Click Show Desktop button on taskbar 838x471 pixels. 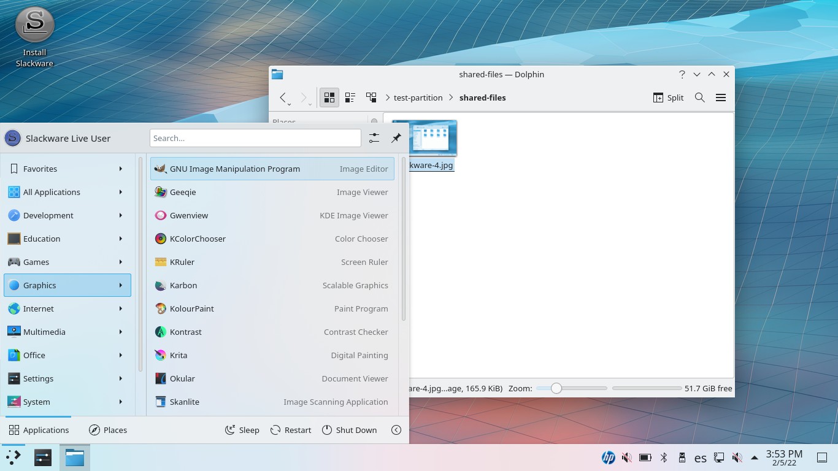[x=822, y=458]
